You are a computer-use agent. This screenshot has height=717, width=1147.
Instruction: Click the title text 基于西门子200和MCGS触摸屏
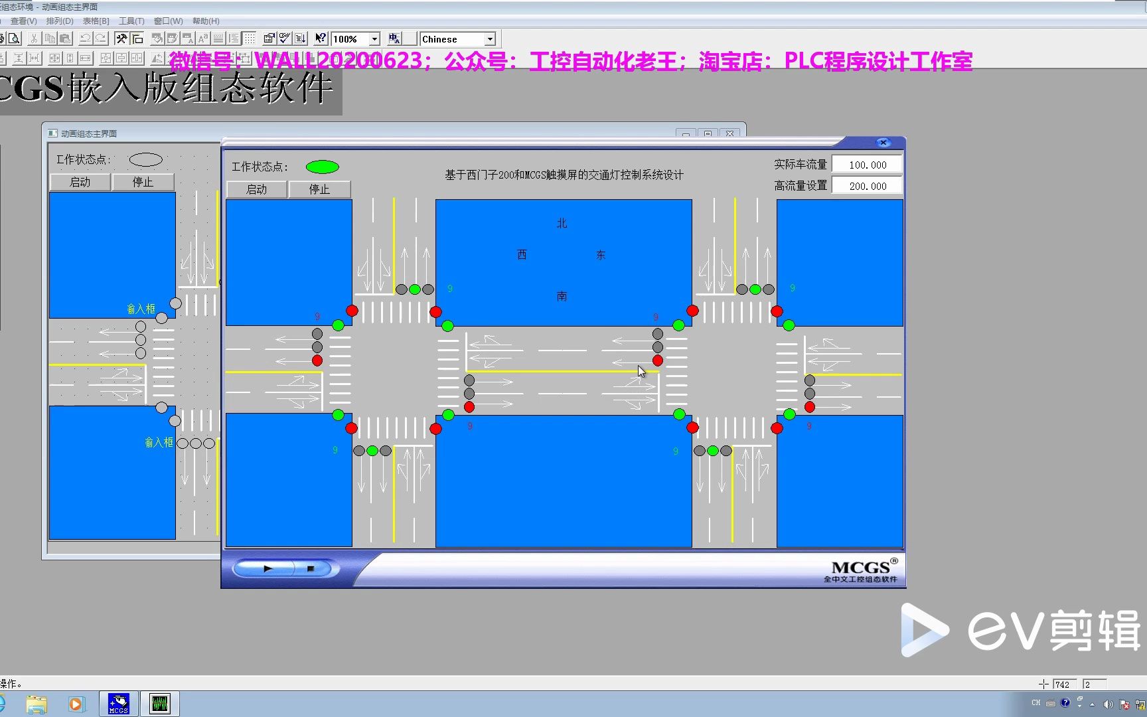click(x=564, y=175)
